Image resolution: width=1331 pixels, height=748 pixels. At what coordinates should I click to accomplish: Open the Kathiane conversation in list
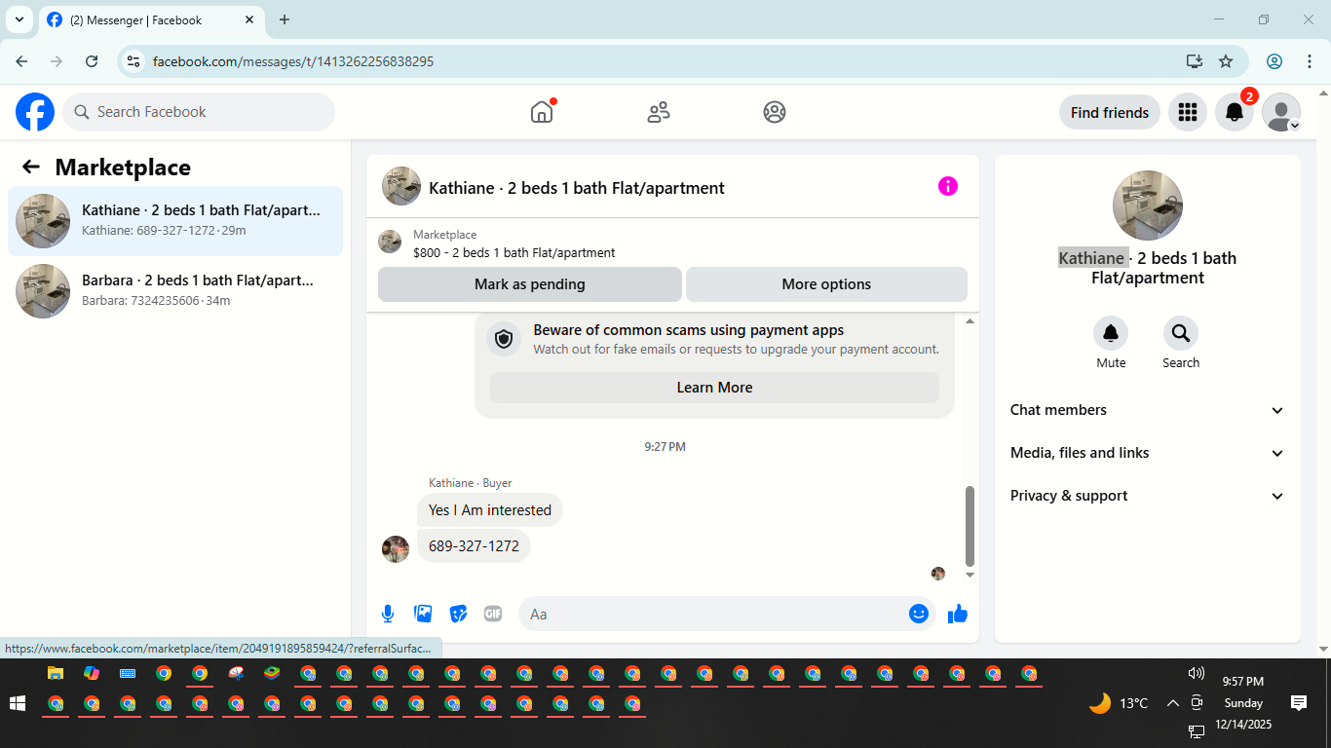click(x=175, y=221)
